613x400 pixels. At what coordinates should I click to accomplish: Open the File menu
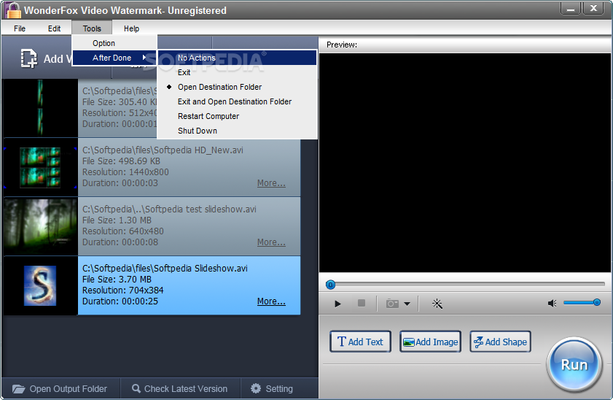coord(20,28)
